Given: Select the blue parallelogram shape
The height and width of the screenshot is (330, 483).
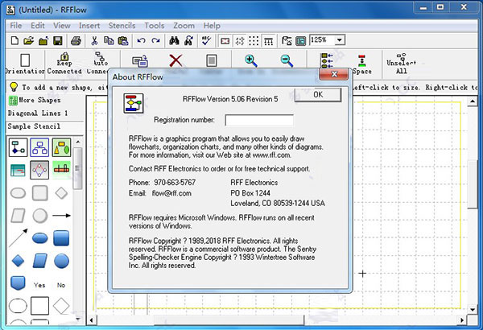Looking at the screenshot, I should click(x=39, y=261).
